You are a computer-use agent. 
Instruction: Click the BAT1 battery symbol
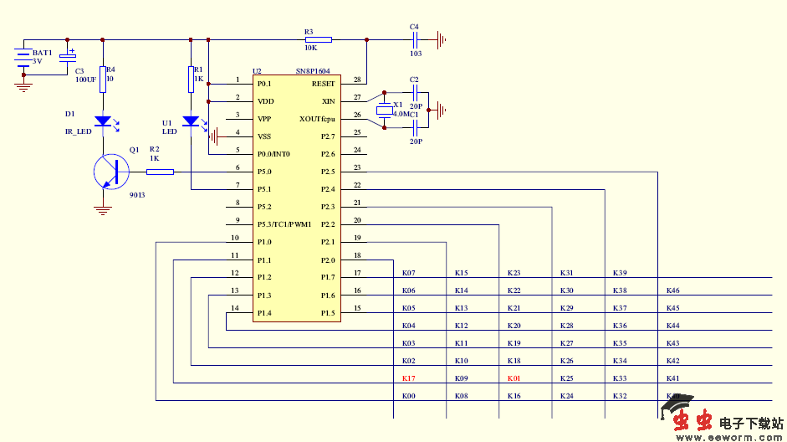tap(23, 59)
